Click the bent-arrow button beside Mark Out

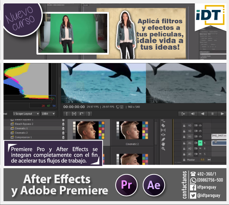pyautogui.click(x=82, y=114)
